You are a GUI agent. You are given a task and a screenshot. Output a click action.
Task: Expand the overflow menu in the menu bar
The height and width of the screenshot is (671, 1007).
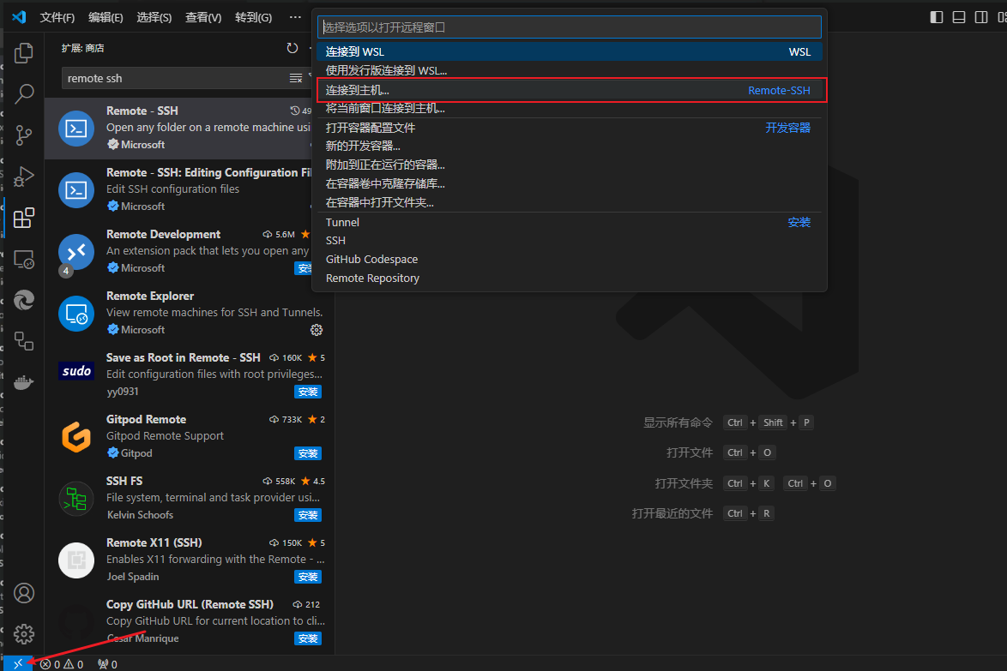pyautogui.click(x=295, y=17)
